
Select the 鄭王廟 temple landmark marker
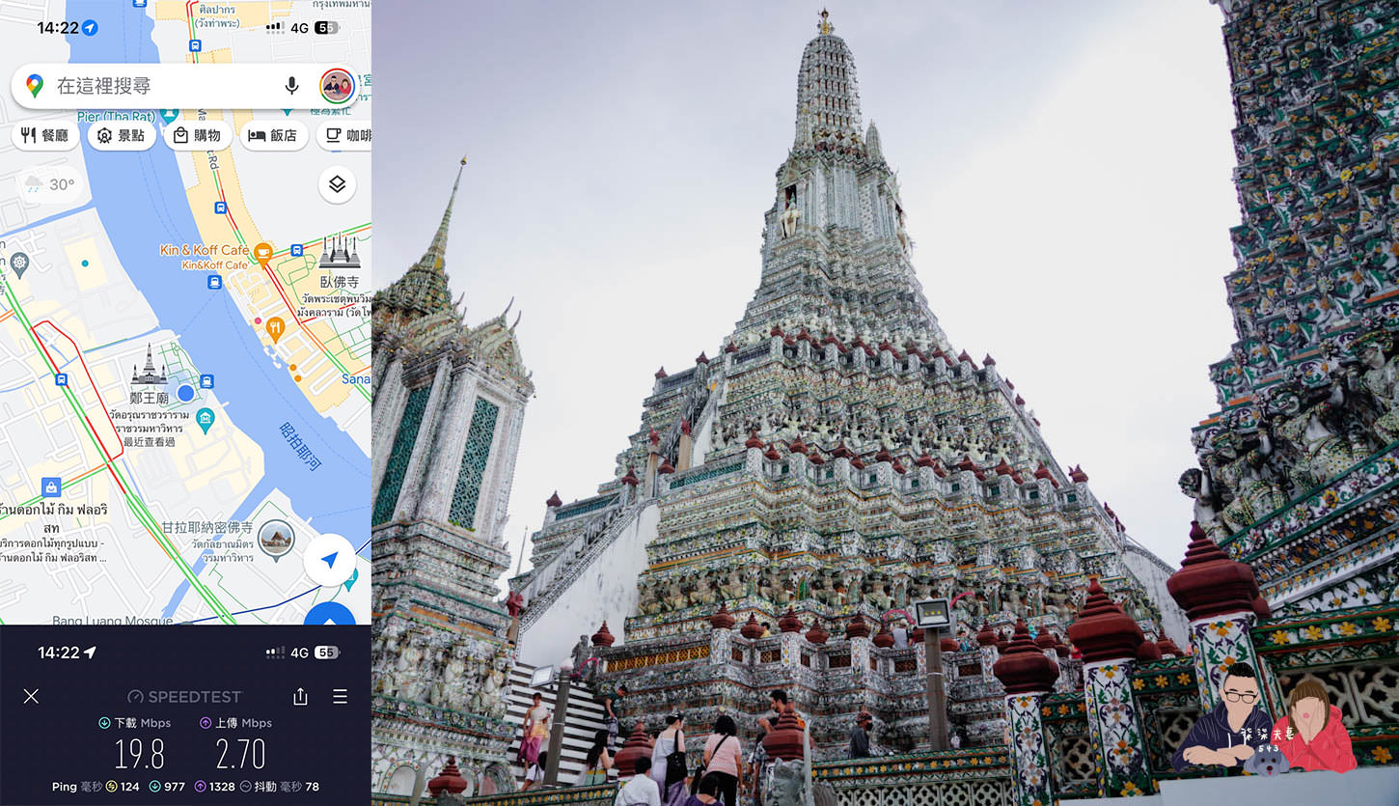coord(150,365)
